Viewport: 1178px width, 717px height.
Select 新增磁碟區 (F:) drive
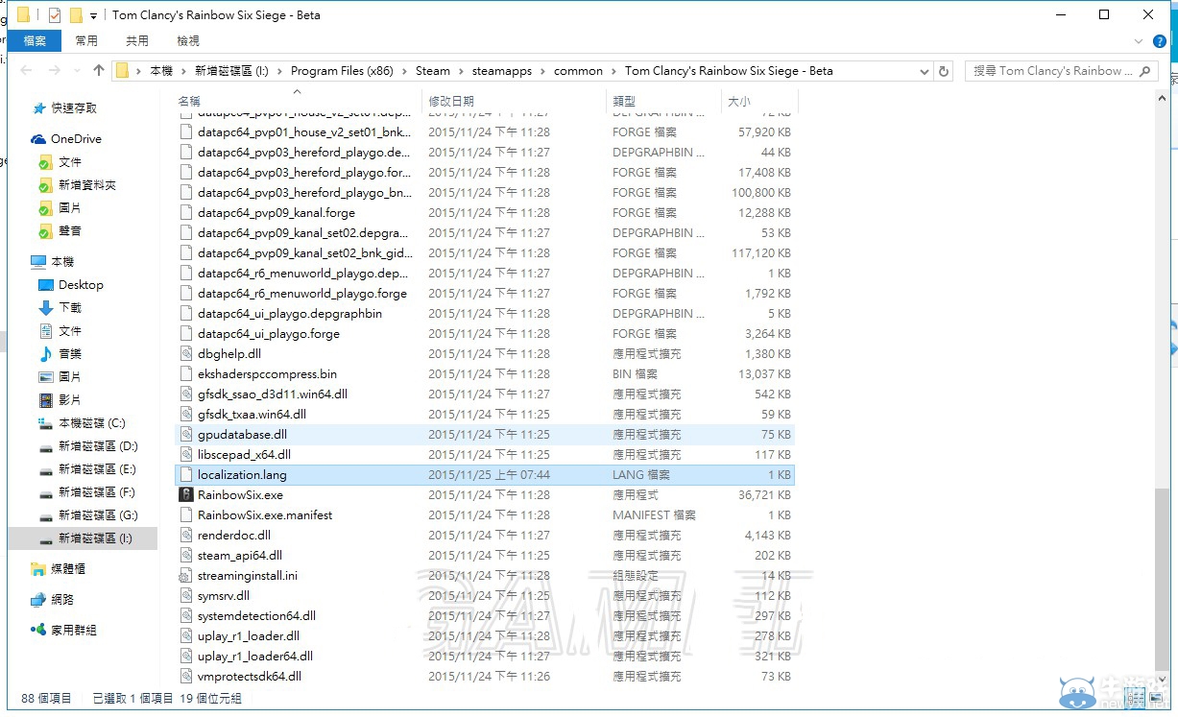click(x=98, y=492)
